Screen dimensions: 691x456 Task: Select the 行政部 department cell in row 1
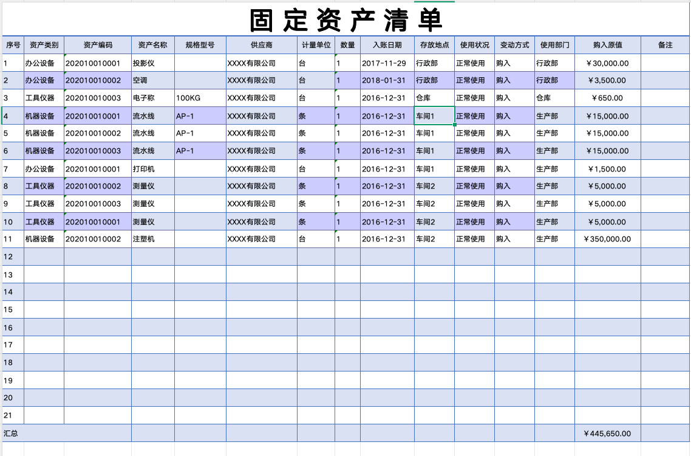(555, 63)
